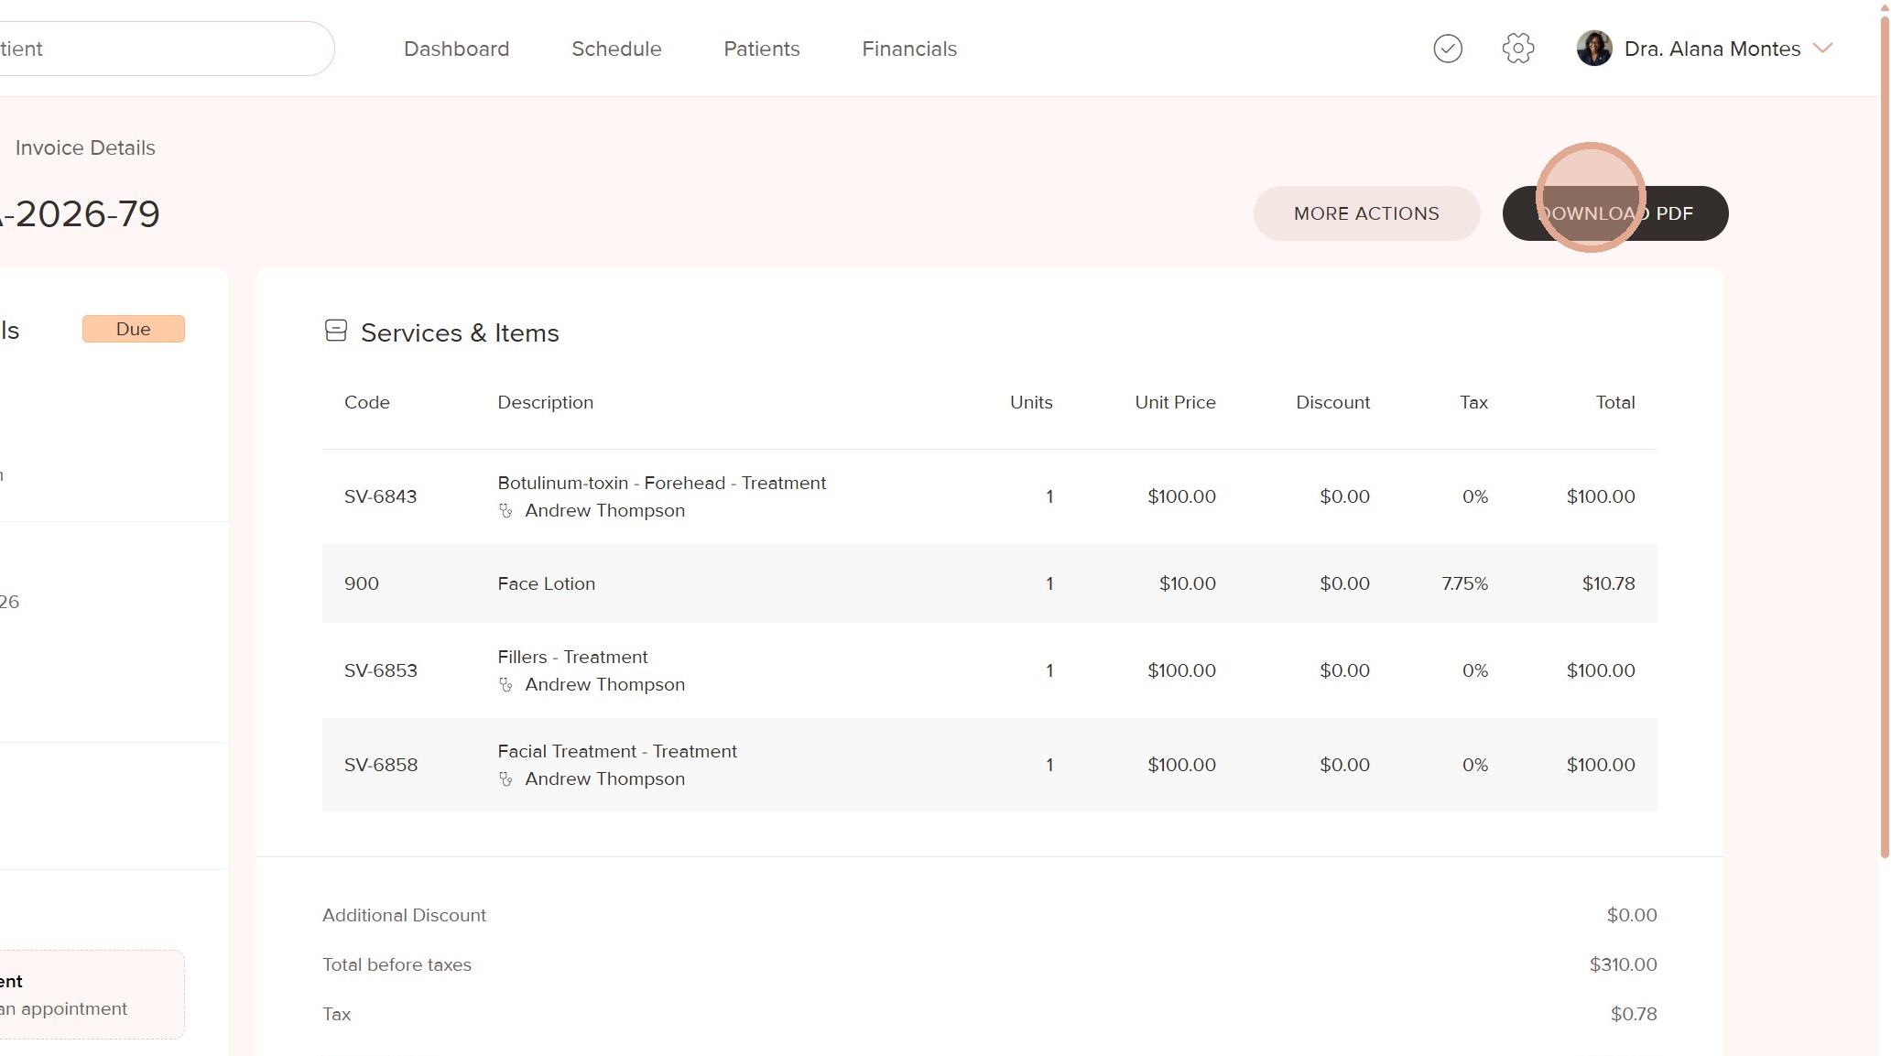Open settings via gear icon
The width and height of the screenshot is (1891, 1056).
[1517, 49]
